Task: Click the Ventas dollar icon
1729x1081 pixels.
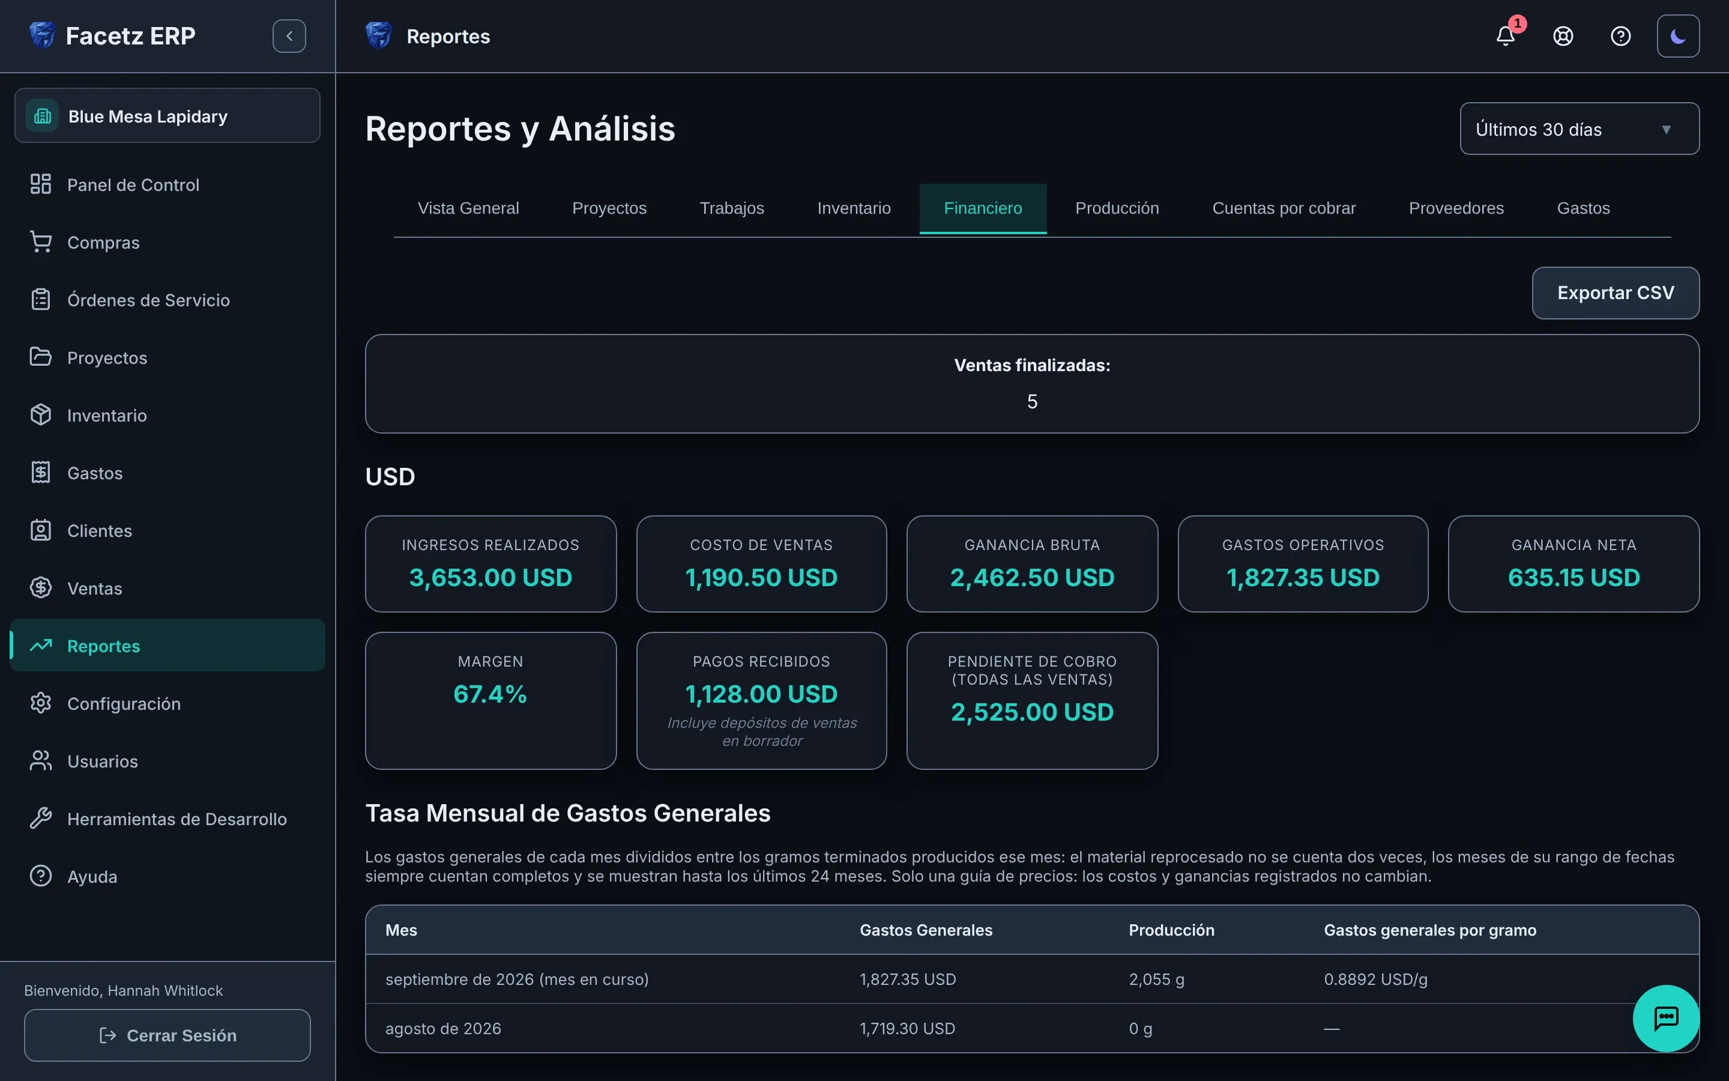Action: pyautogui.click(x=41, y=589)
